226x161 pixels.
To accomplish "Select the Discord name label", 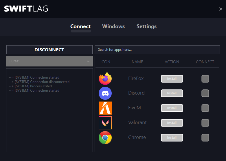I will (x=136, y=93).
